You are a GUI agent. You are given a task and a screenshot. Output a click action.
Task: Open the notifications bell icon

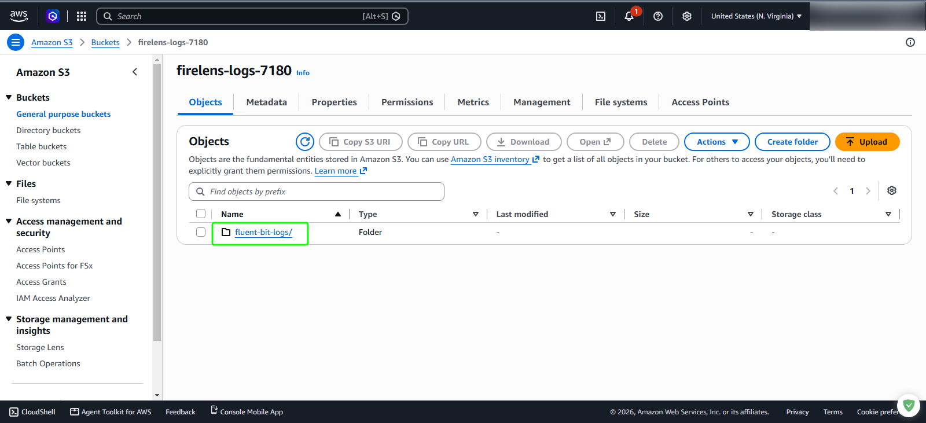click(629, 16)
